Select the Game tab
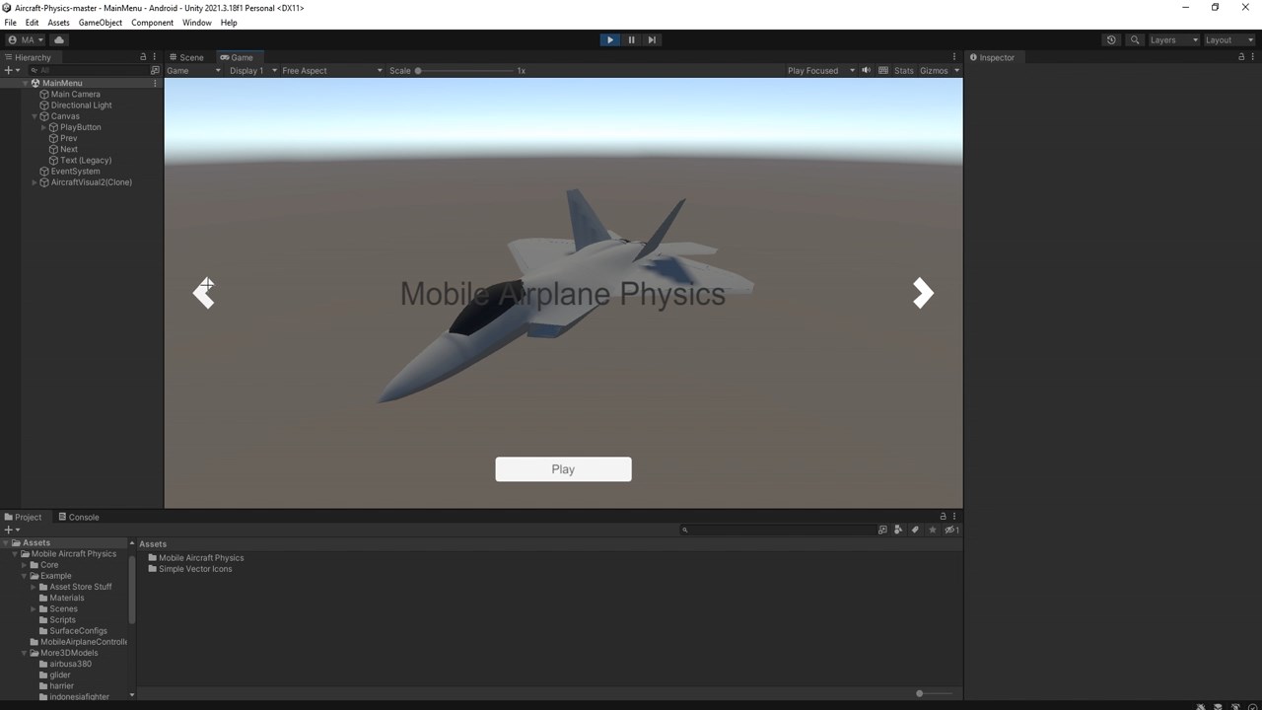Image resolution: width=1262 pixels, height=710 pixels. 237,57
